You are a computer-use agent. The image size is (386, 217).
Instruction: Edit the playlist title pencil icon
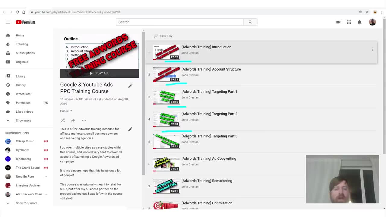click(x=130, y=86)
